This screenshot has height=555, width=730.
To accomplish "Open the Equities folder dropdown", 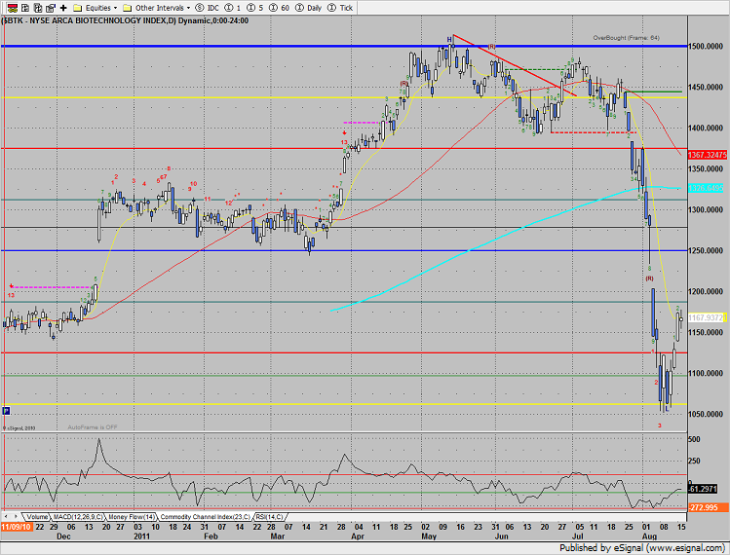I will 115,8.
